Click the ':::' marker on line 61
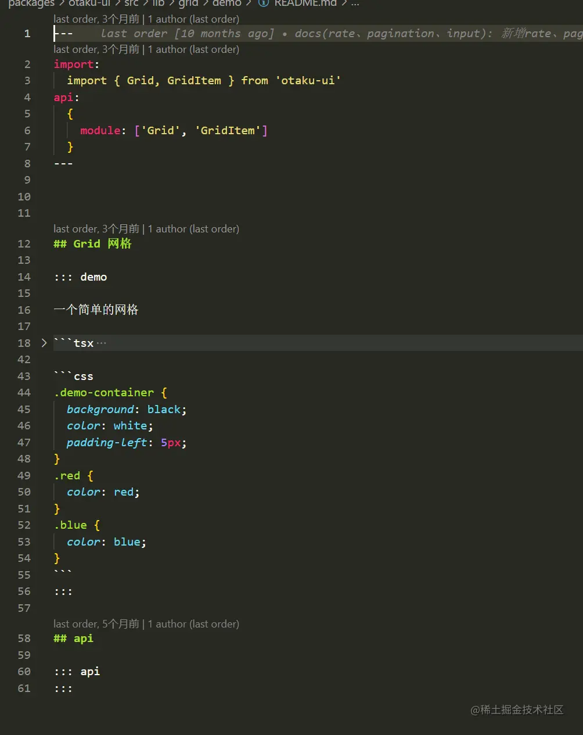Screen dimensions: 583x735 tap(63, 689)
